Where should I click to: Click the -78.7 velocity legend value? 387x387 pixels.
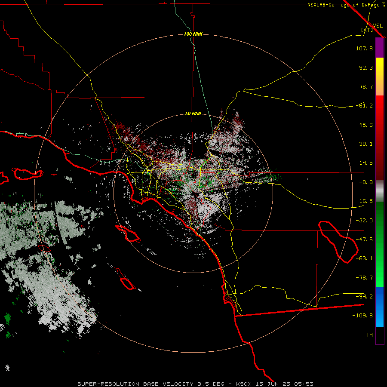pyautogui.click(x=364, y=278)
